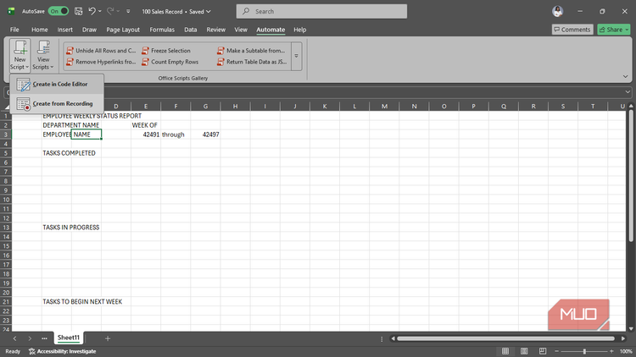Open the Help tab
This screenshot has width=636, height=357.
coord(299,30)
